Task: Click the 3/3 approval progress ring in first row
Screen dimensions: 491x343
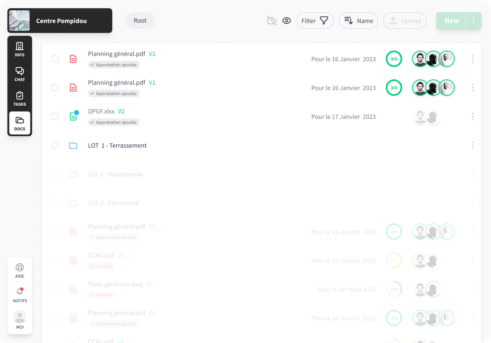Action: [394, 59]
